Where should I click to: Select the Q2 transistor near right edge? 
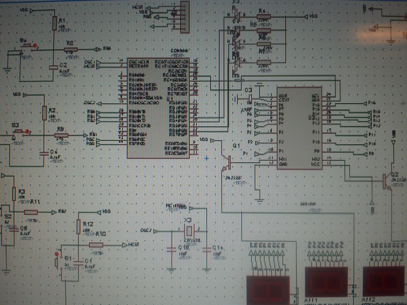pyautogui.click(x=387, y=182)
